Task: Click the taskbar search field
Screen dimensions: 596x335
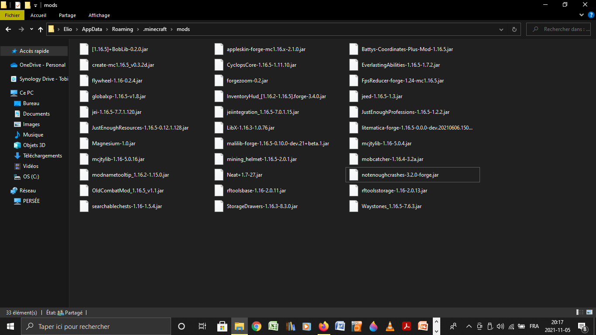Action: point(96,326)
